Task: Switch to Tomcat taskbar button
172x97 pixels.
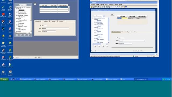Action: point(126,79)
